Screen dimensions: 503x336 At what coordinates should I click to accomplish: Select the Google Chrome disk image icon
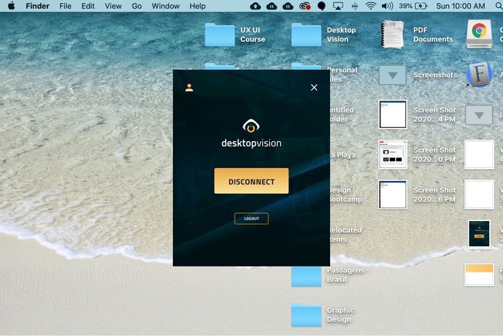tap(479, 34)
